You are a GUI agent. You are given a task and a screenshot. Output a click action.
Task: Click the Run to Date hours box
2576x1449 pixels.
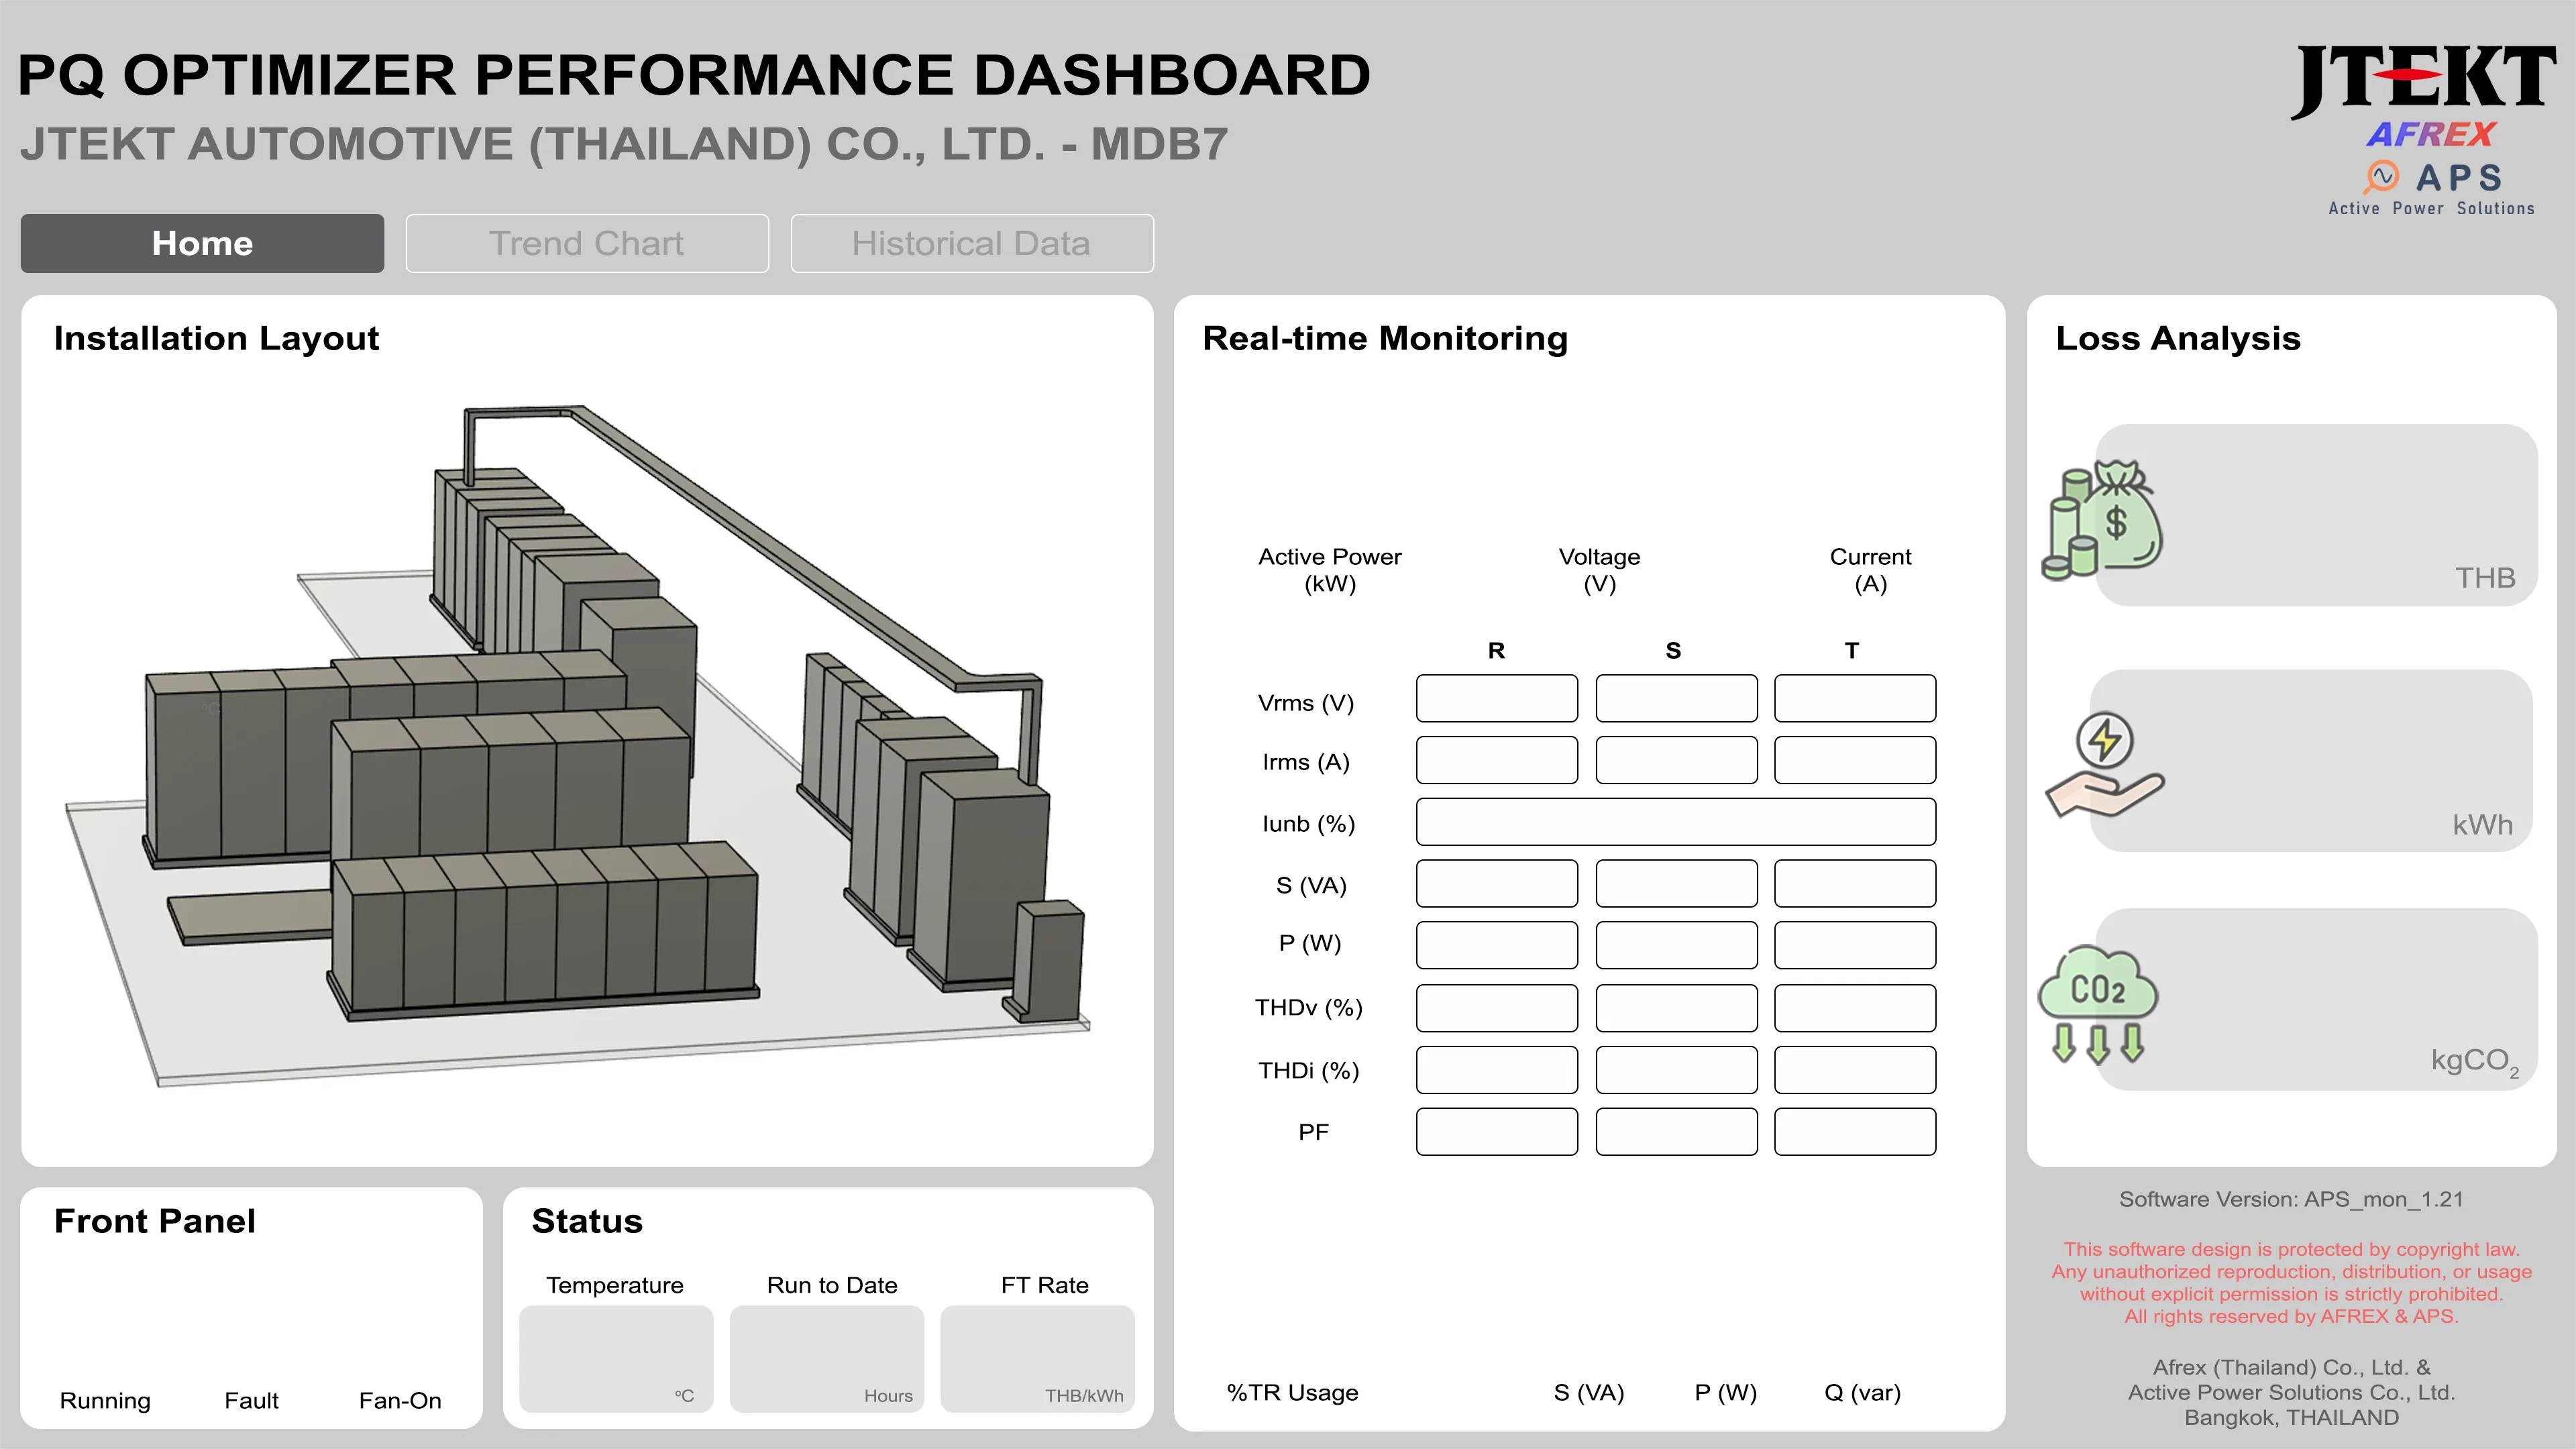(x=826, y=1358)
